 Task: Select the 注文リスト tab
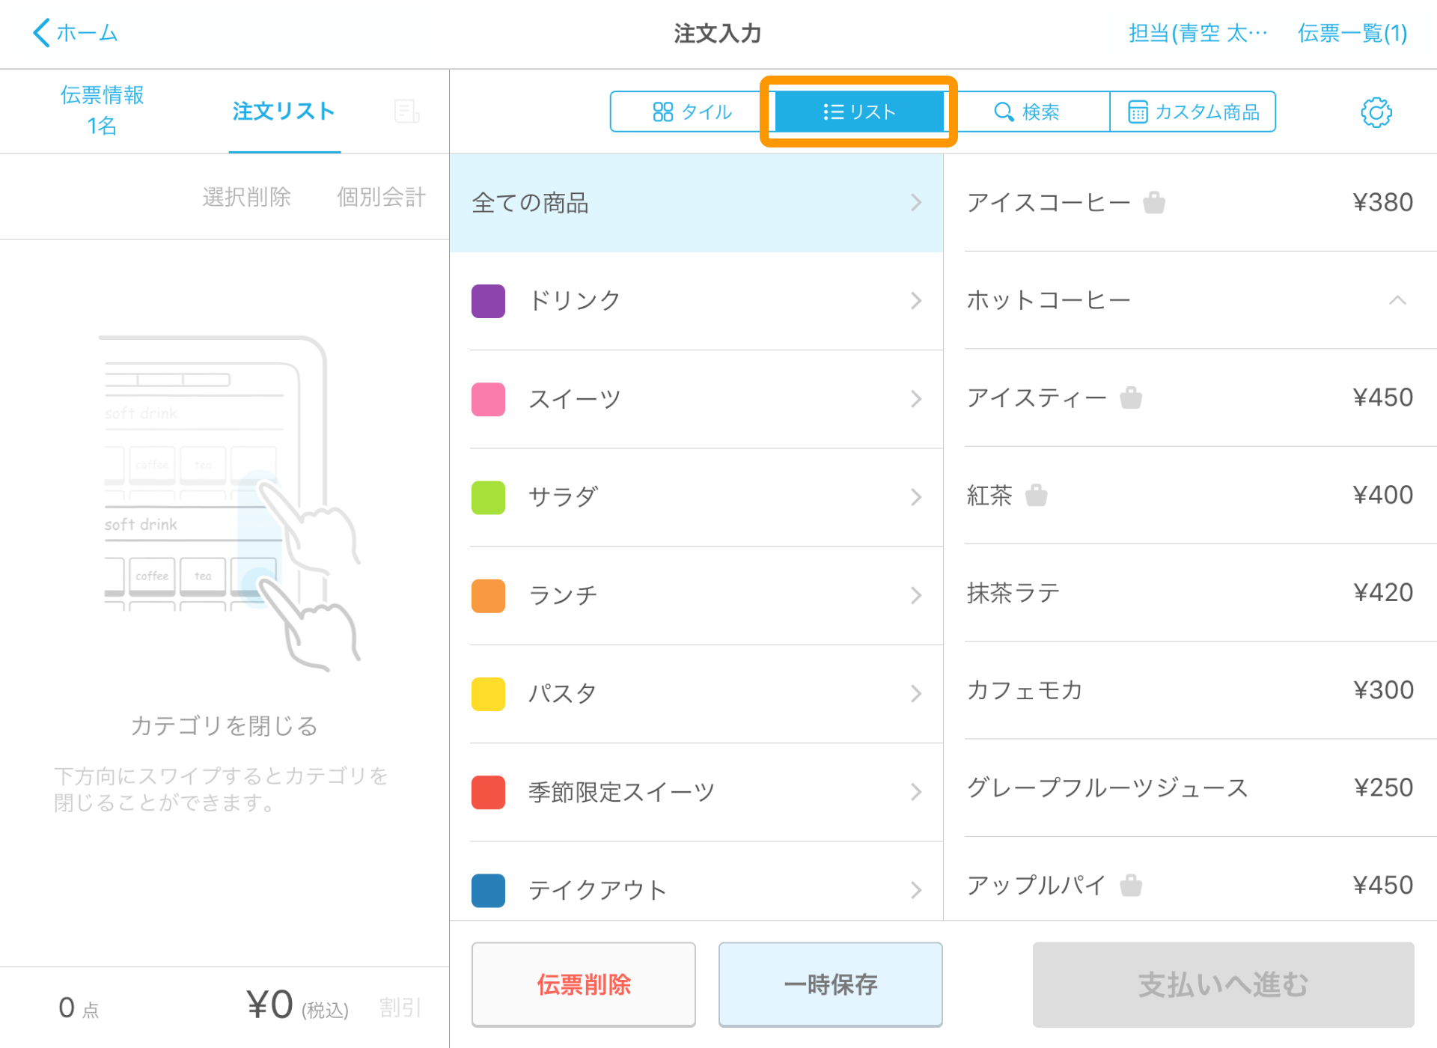(x=284, y=112)
